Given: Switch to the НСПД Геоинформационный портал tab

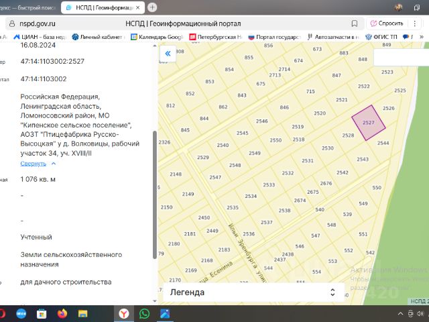Looking at the screenshot, I should 104,7.
